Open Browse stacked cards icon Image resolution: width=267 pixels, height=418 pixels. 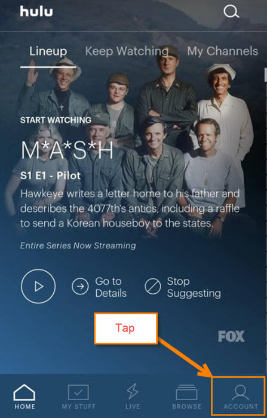[187, 392]
